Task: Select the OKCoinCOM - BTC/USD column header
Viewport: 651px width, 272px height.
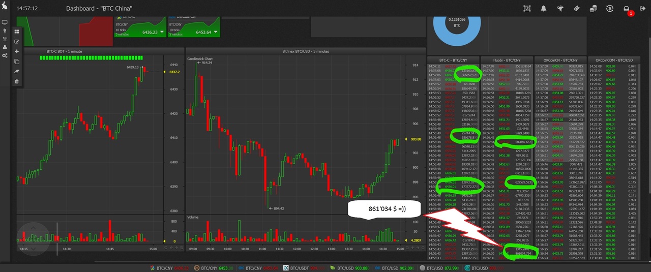Action: (x=613, y=60)
